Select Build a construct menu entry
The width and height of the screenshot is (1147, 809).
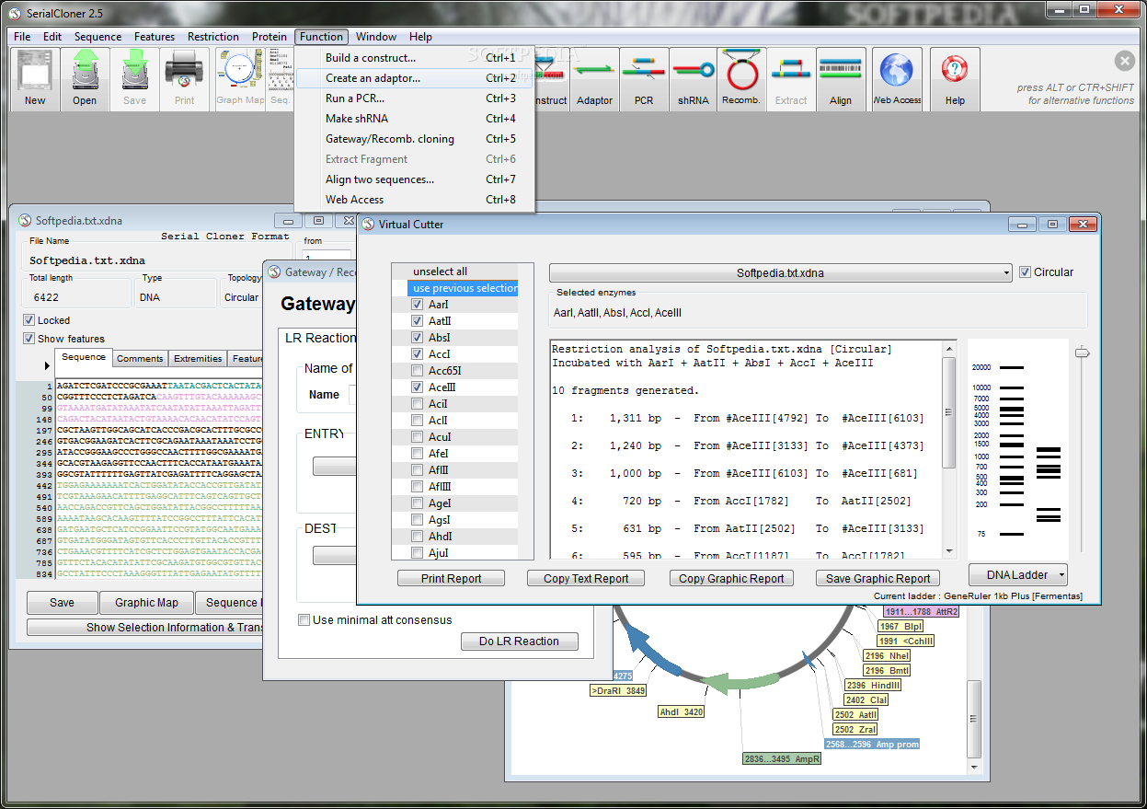pyautogui.click(x=415, y=58)
